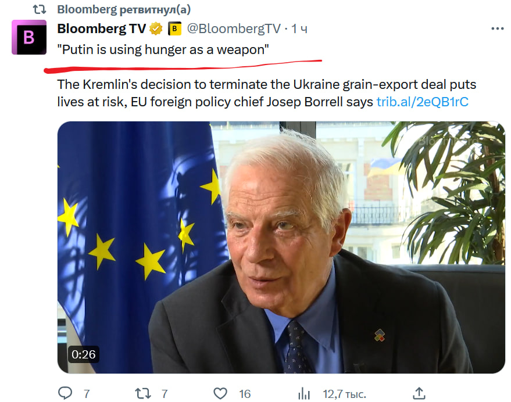Retweet using the bottom retweet arrows icon

click(x=142, y=393)
